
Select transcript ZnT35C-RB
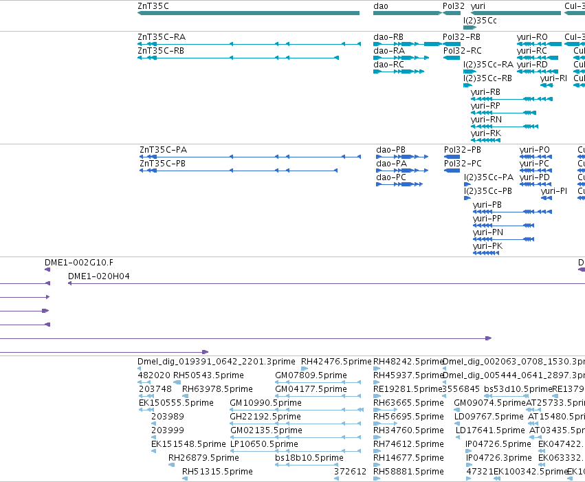pos(238,58)
